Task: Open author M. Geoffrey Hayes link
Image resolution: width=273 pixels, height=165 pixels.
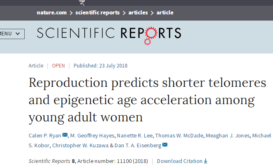Action: [x=92, y=135]
